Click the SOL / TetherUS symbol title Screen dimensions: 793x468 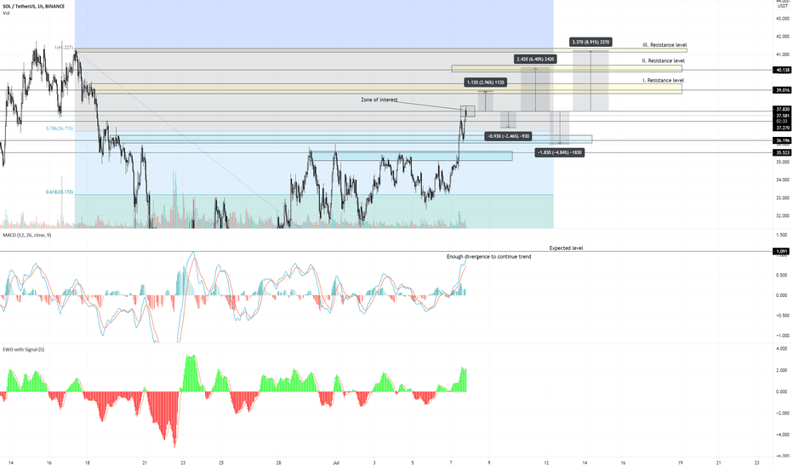coord(34,7)
